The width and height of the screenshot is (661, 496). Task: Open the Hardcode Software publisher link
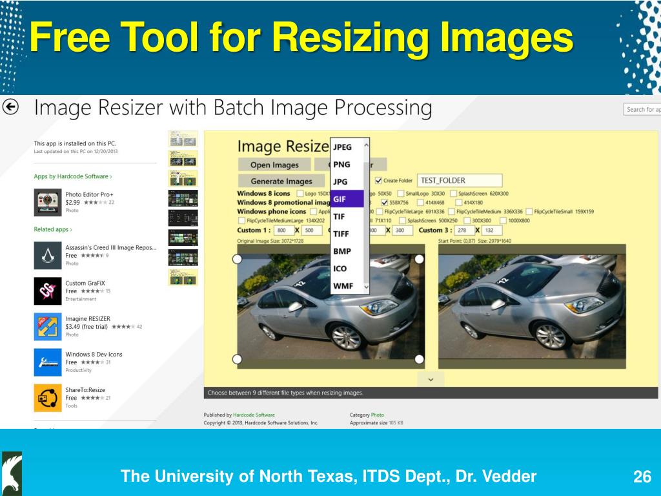coord(254,415)
